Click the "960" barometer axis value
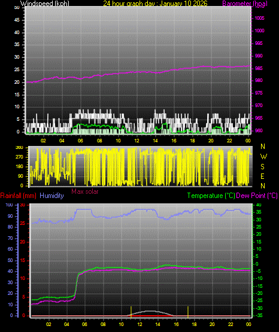Image resolution: width=279 pixels, height=332 pixels. pyautogui.click(x=259, y=130)
